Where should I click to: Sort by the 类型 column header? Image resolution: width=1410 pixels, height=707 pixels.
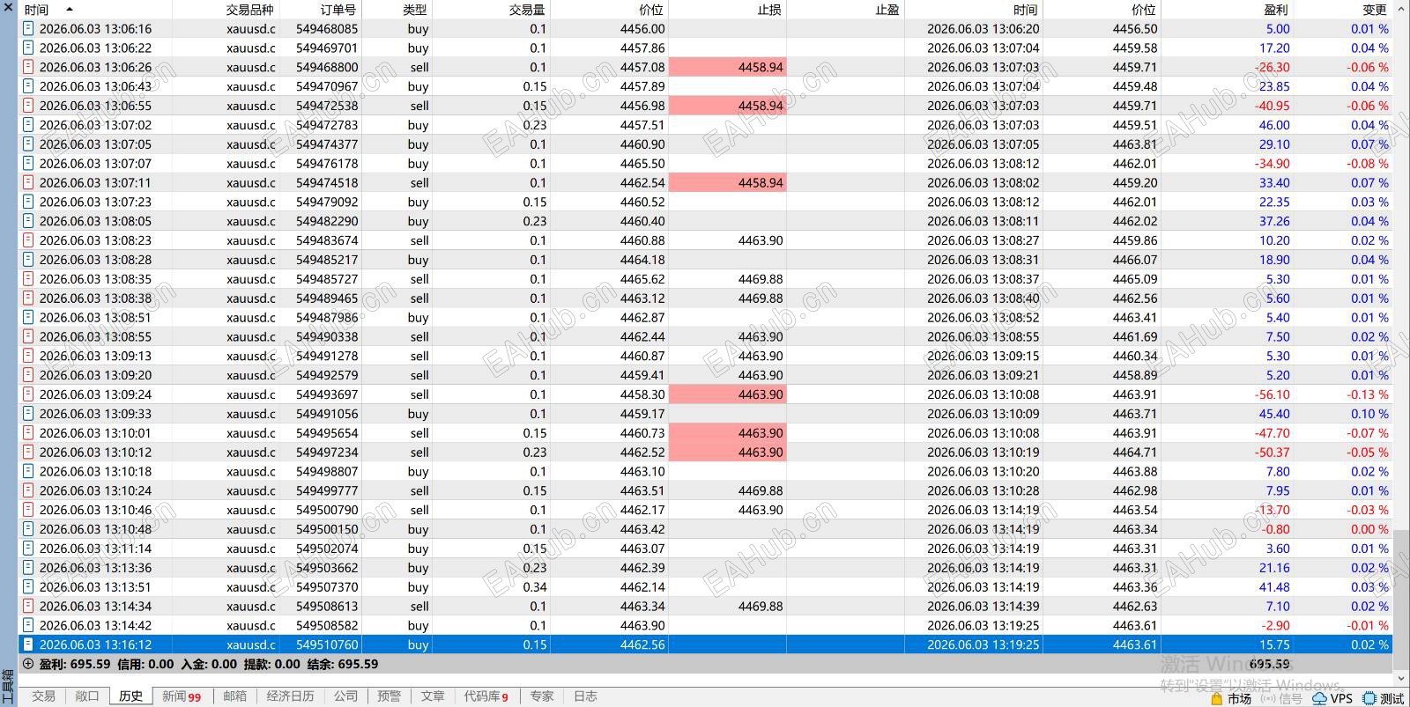(414, 10)
